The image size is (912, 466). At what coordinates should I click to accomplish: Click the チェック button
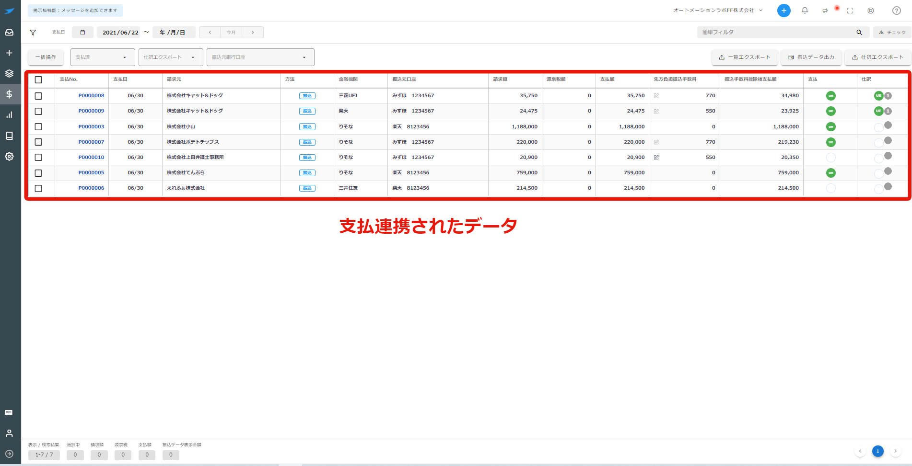click(892, 33)
